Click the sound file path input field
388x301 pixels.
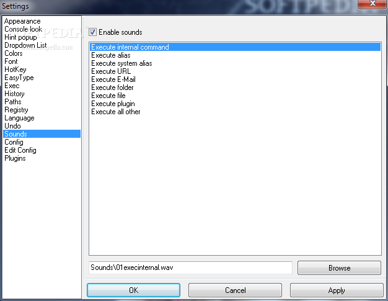[190, 267]
